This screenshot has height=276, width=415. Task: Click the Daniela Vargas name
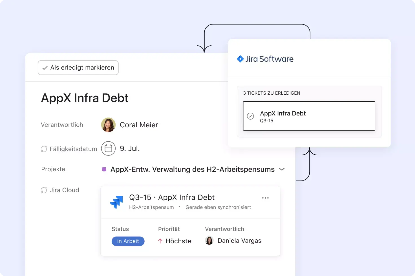point(239,241)
